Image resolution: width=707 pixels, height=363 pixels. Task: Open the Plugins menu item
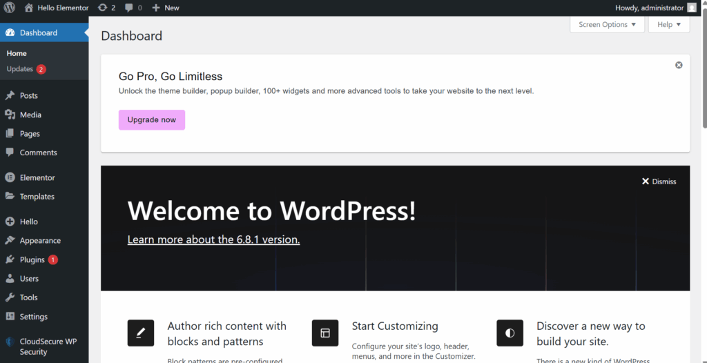32,259
